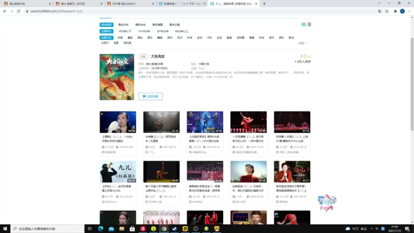Open the 04:54 singer video thumbnail
The image size is (414, 233).
[118, 122]
